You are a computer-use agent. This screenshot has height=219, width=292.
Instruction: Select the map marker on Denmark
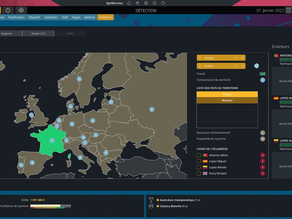tap(70, 106)
